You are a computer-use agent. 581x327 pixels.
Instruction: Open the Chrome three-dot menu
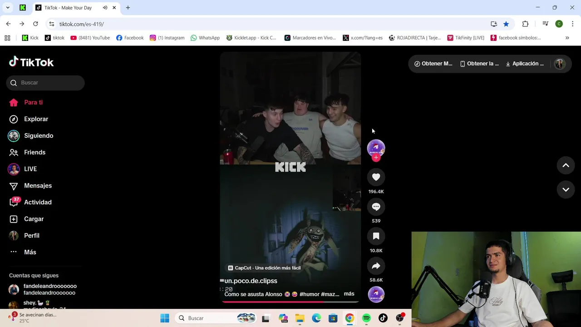pos(572,24)
